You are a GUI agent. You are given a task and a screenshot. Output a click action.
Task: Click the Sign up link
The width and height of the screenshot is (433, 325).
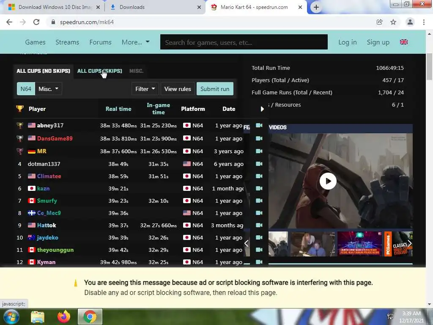[378, 42]
